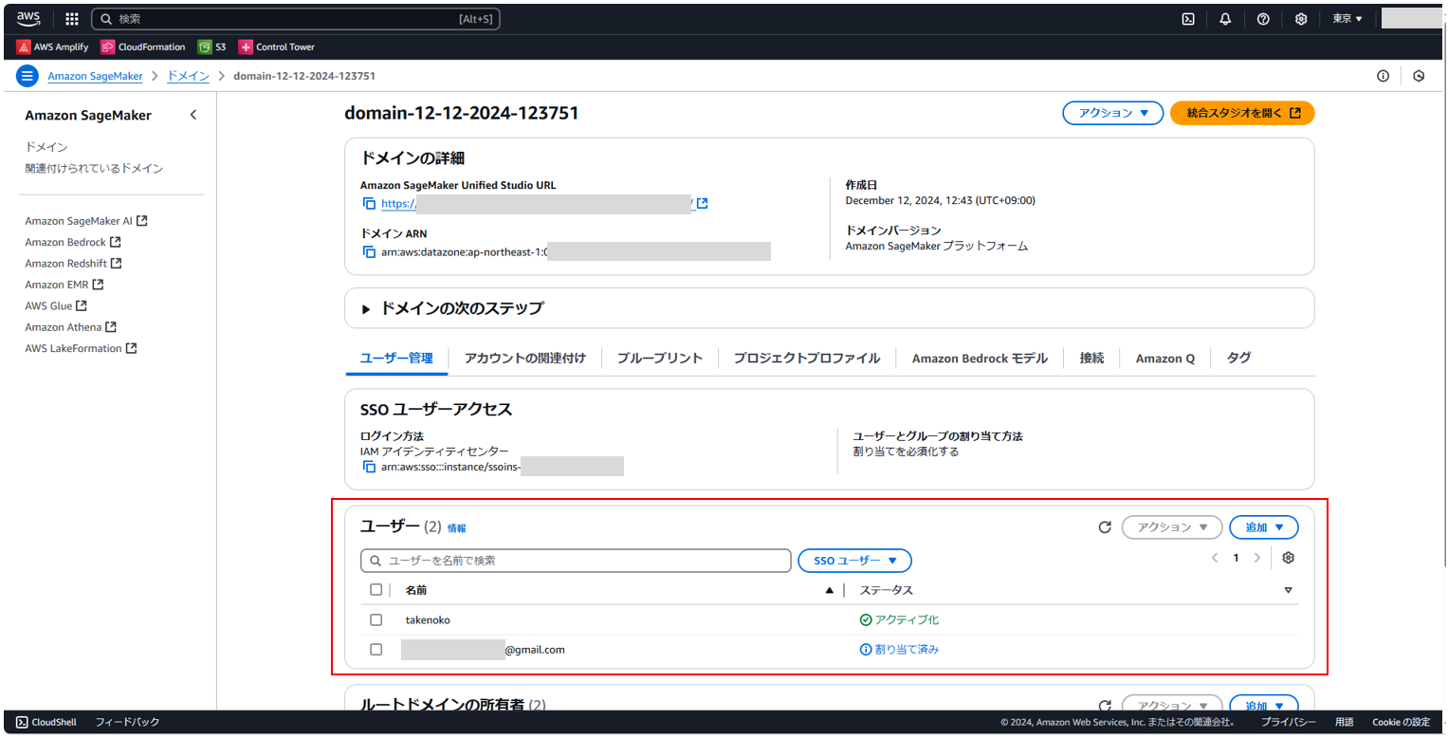Open the AWS services grid menu

pos(72,19)
